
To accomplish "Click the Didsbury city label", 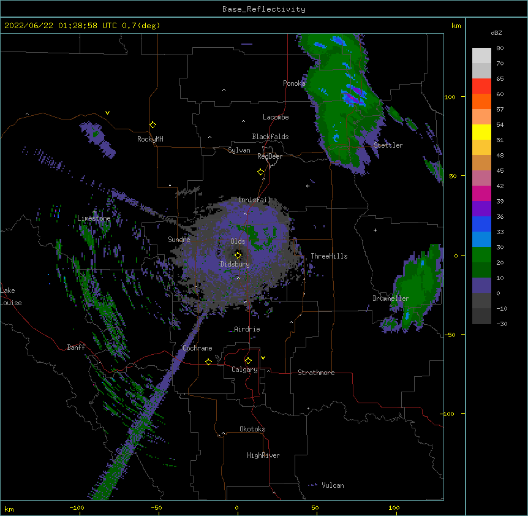I will pyautogui.click(x=235, y=264).
